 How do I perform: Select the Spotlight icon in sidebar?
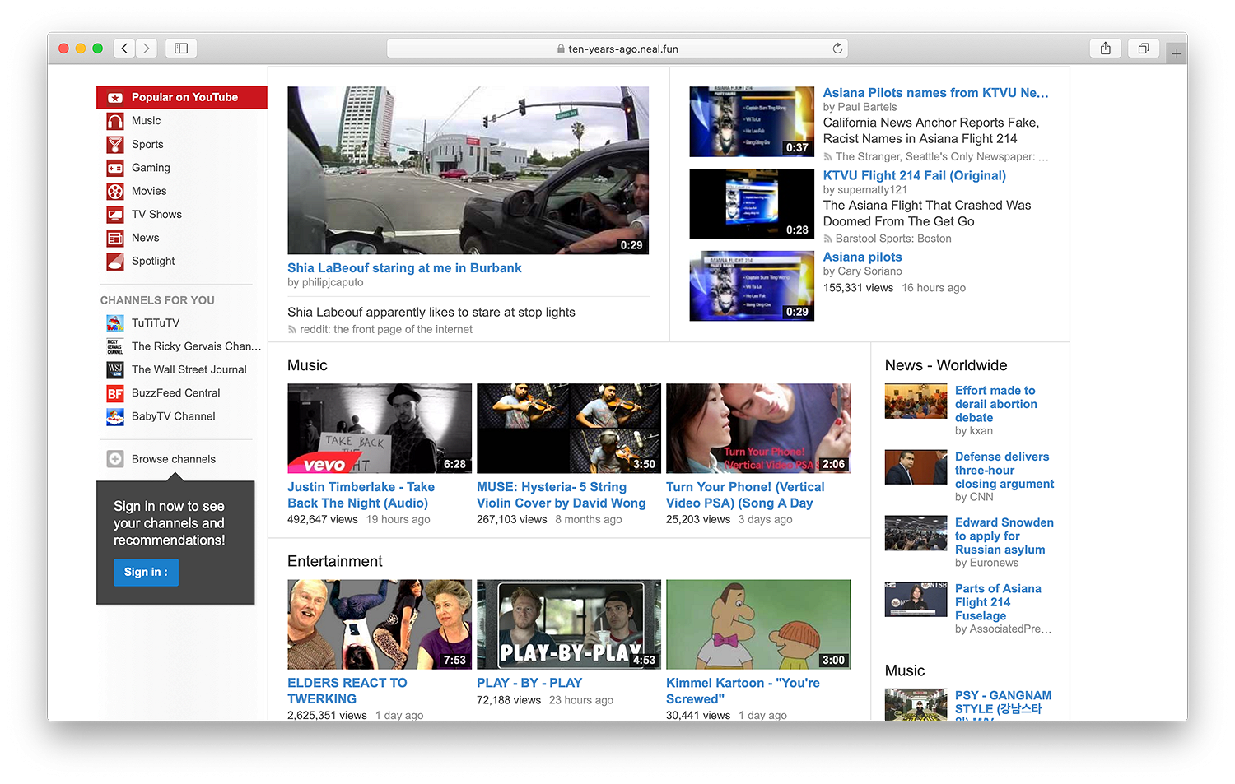click(x=115, y=262)
